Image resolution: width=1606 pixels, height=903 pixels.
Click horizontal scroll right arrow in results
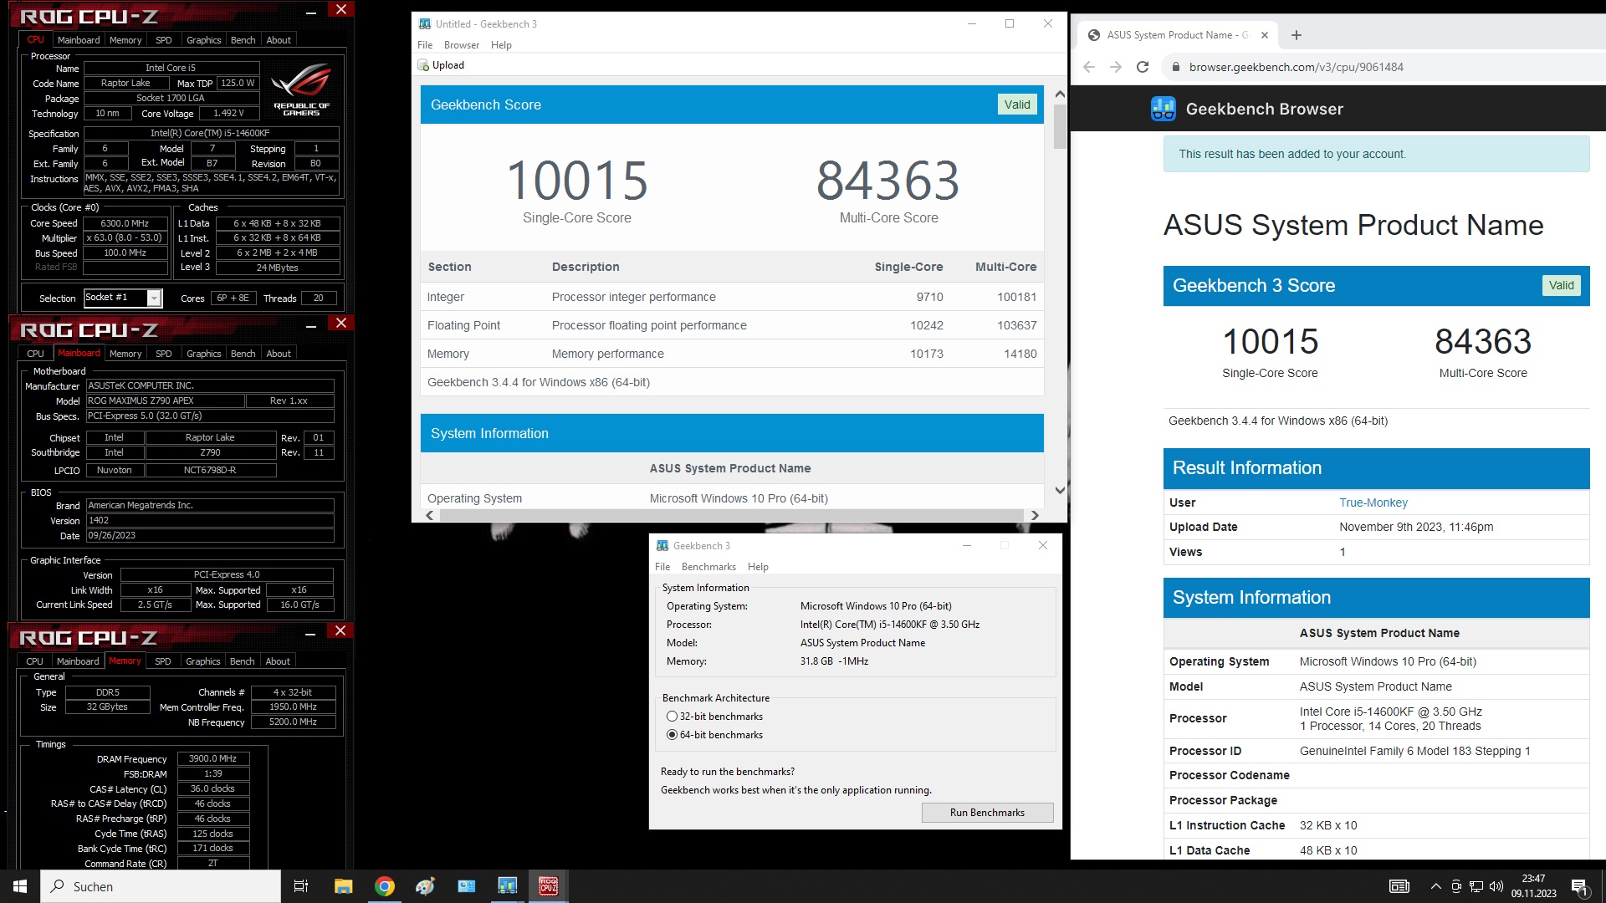pos(1035,515)
